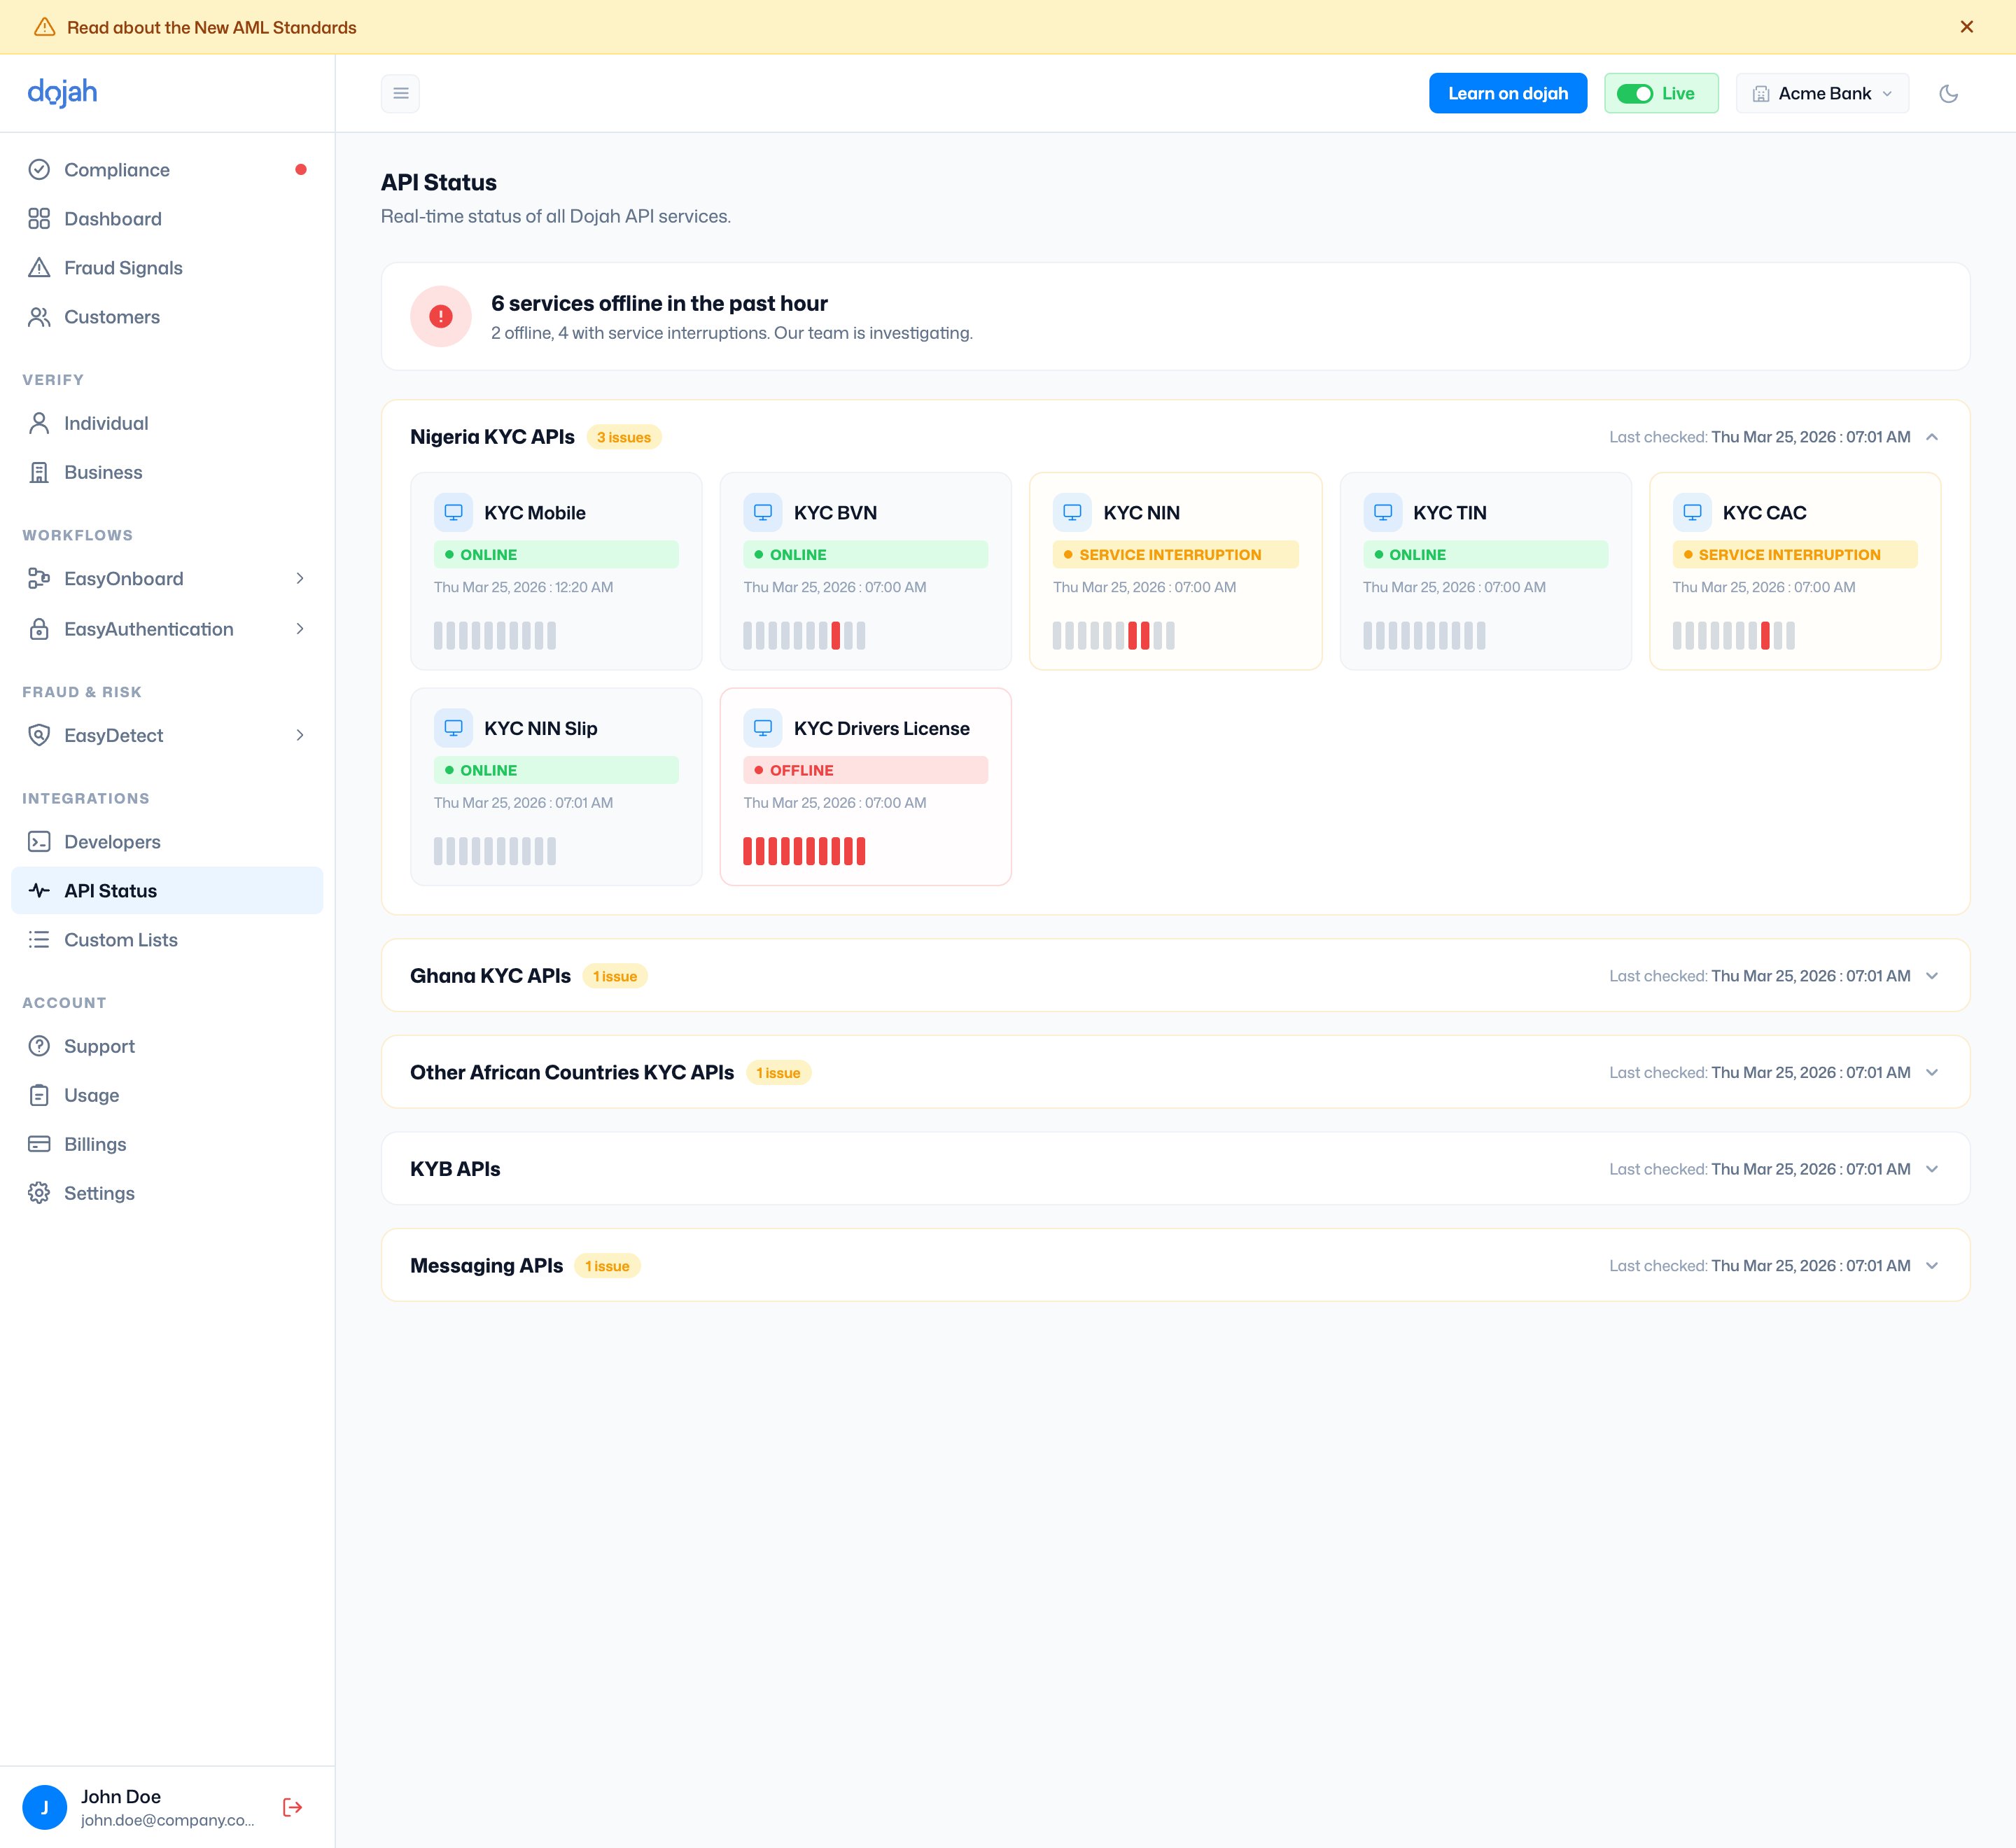The height and width of the screenshot is (1848, 2016).
Task: Click the John Doe avatar circle
Action: coord(44,1807)
